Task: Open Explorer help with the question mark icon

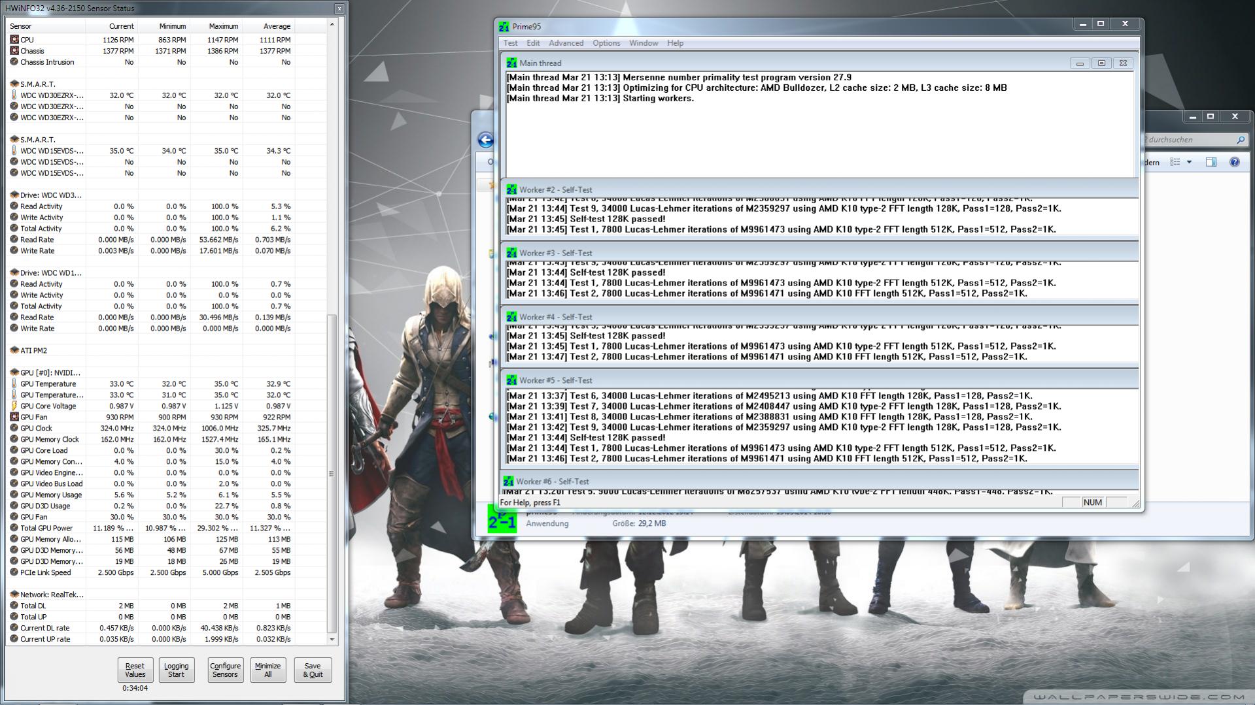Action: [x=1234, y=162]
